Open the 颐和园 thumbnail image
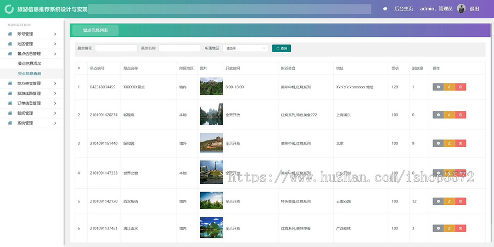This screenshot has width=494, height=247. (211, 143)
